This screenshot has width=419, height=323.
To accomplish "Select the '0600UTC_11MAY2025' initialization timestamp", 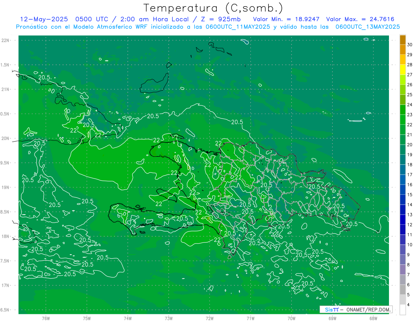I will click(x=237, y=26).
